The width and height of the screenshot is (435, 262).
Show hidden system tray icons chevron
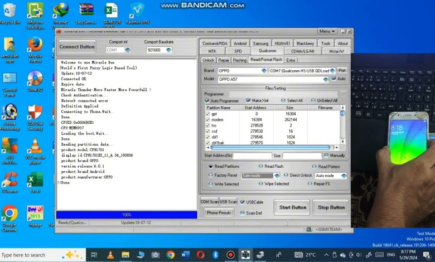[326, 255]
